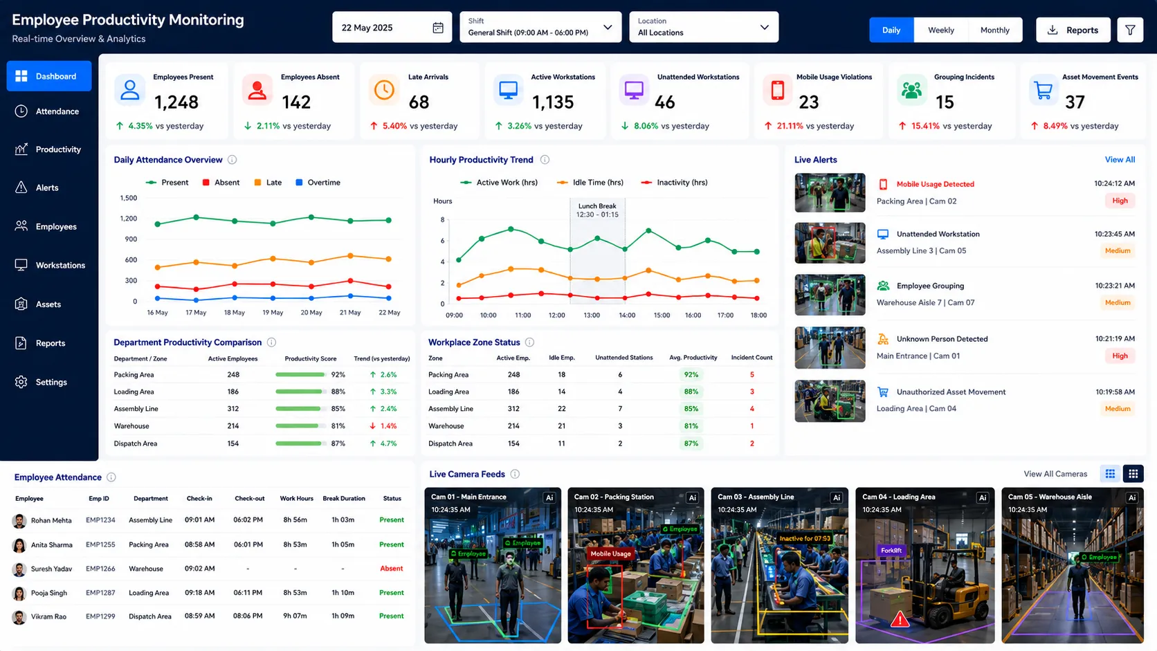
Task: Click Rohan Mehta's avatar
Action: coord(19,520)
